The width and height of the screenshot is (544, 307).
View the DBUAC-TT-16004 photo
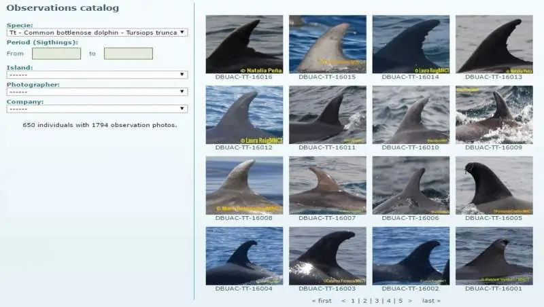point(244,255)
